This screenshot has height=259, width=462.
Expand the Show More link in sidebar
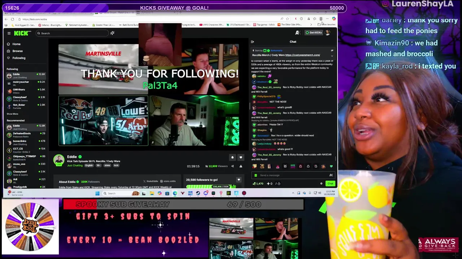[x=12, y=114]
